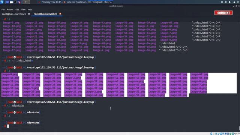Image resolution: width=240 pixels, height=135 pixels.
Task: Click 'index.html?C=D;O=A' file name
Action: click(174, 47)
